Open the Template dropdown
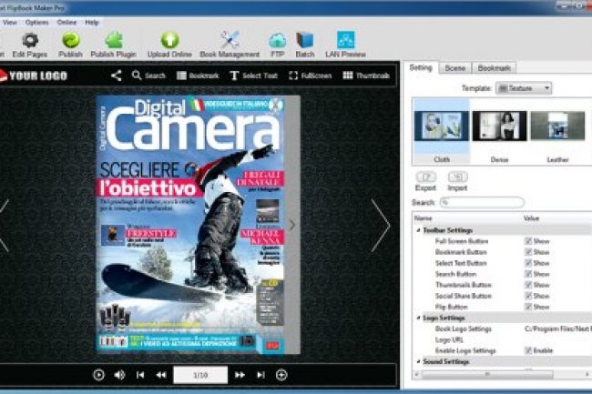This screenshot has height=394, width=592. click(524, 88)
